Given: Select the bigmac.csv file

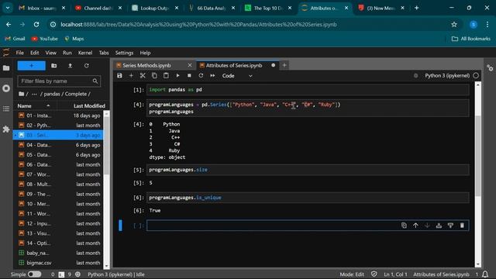Looking at the screenshot, I should (59, 263).
